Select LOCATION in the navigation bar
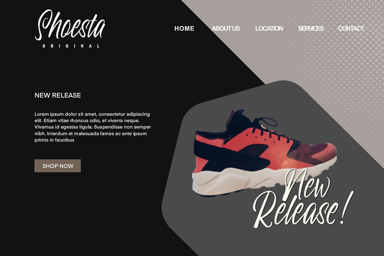Image resolution: width=384 pixels, height=256 pixels. (x=269, y=28)
